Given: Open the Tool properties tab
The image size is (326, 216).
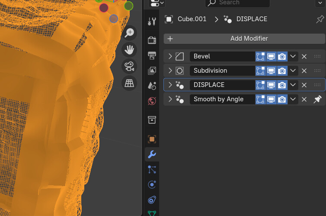Looking at the screenshot, I should pyautogui.click(x=152, y=21).
